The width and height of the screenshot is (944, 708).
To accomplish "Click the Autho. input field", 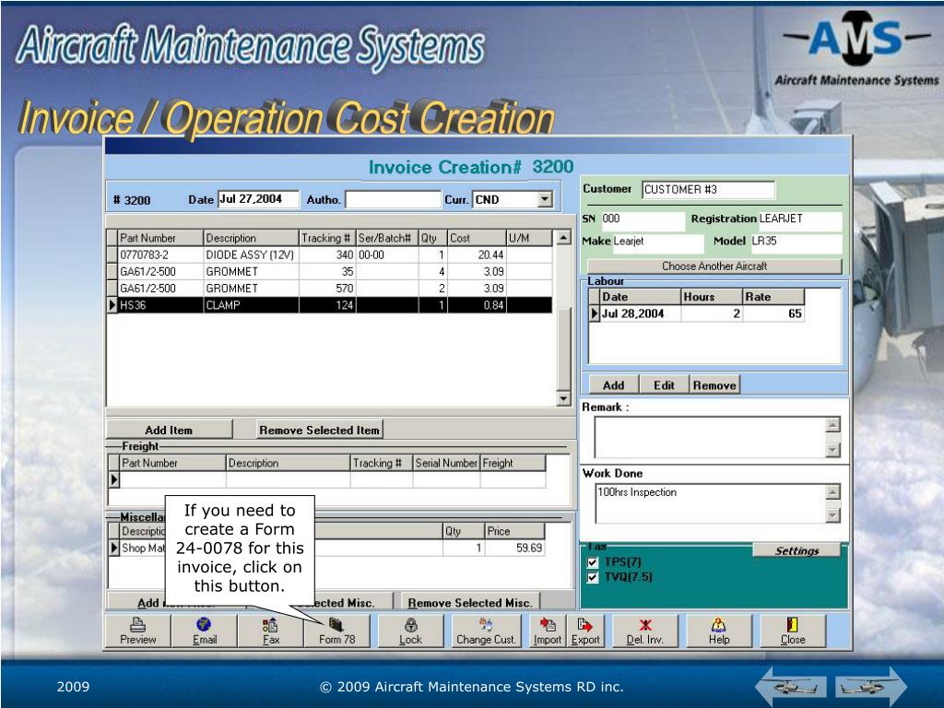I will [393, 199].
